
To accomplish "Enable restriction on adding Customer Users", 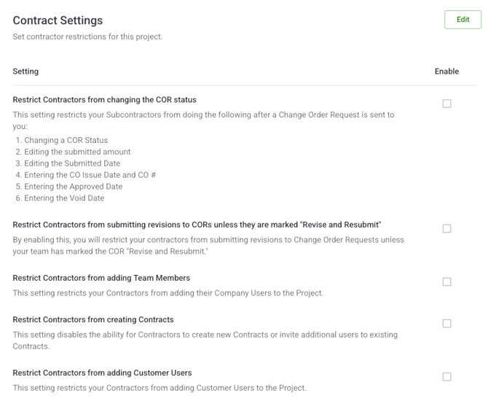I will [446, 377].
